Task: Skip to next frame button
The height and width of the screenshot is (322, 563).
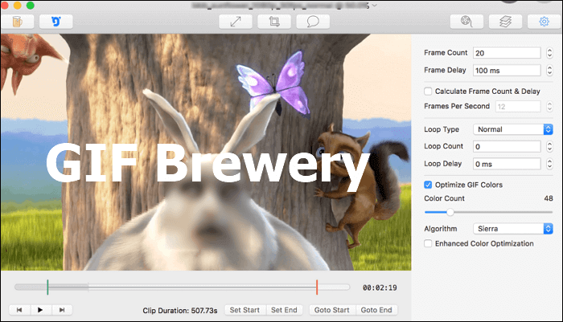Action: [62, 310]
